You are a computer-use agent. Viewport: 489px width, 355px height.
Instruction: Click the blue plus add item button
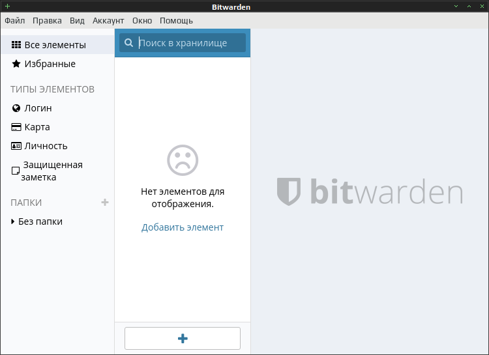pyautogui.click(x=183, y=339)
